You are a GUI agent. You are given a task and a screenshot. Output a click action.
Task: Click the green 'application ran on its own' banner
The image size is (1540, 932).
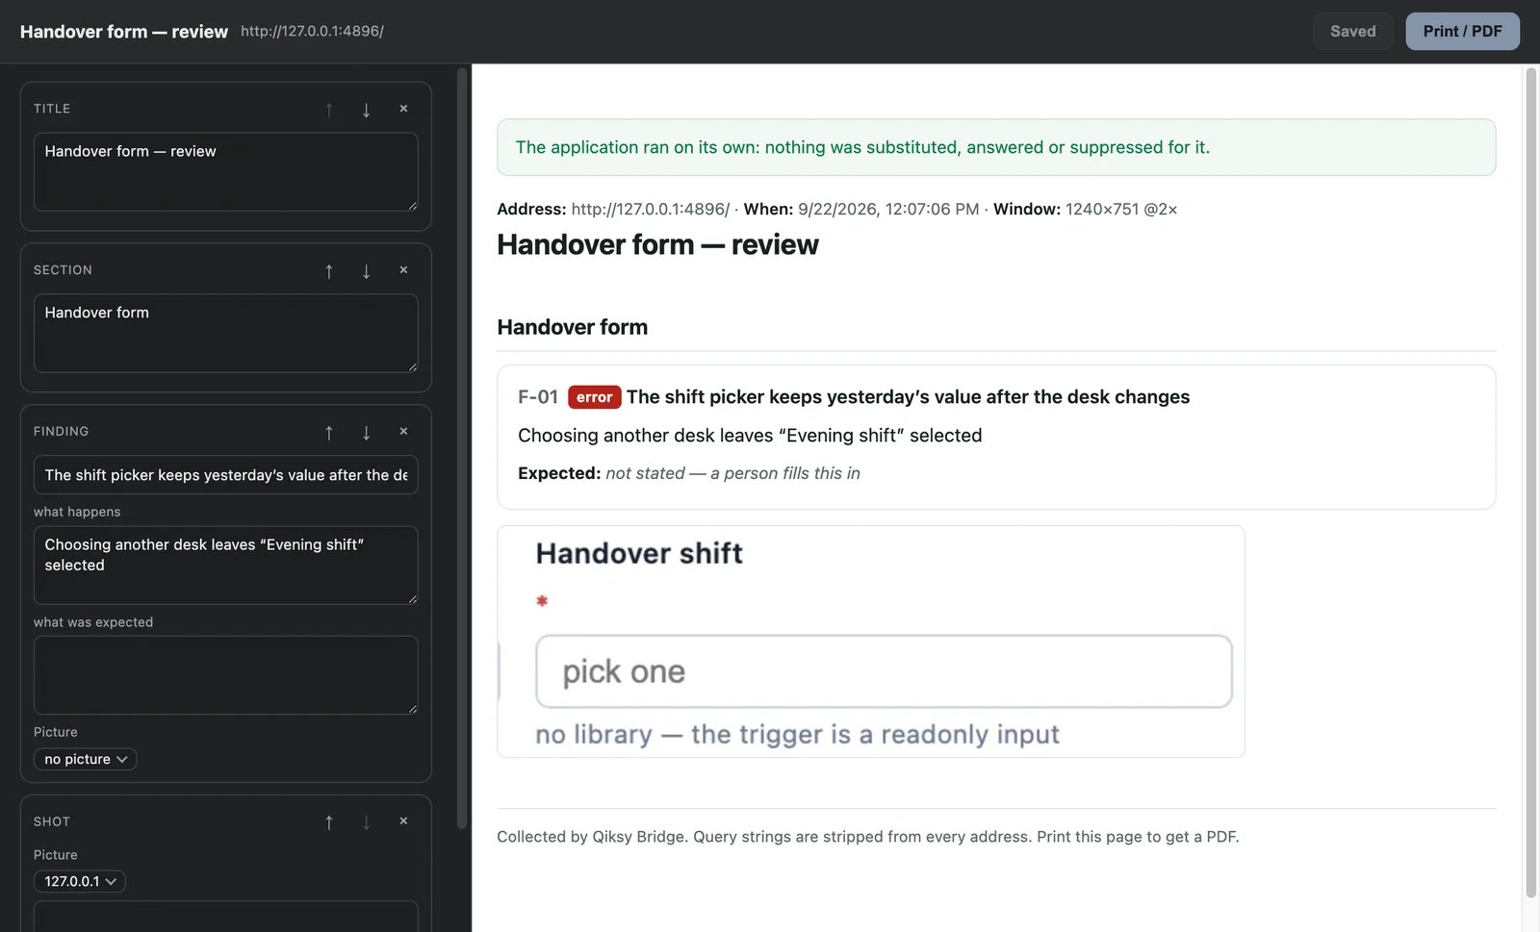pyautogui.click(x=996, y=147)
